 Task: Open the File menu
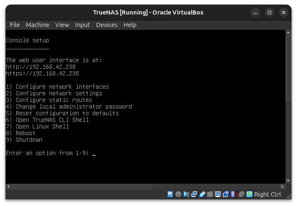point(15,25)
